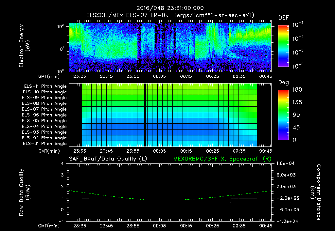Click the 10^-3 DEF legend tick label

(298, 25)
